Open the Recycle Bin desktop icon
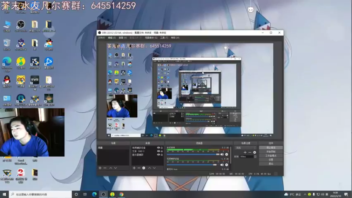 7,44
